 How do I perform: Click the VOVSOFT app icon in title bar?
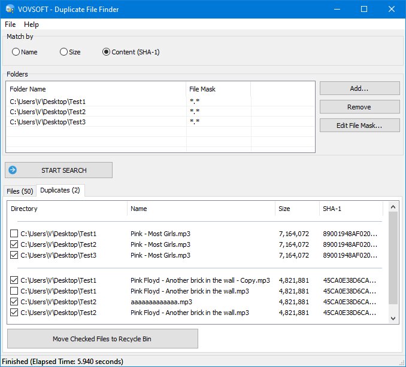click(10, 9)
